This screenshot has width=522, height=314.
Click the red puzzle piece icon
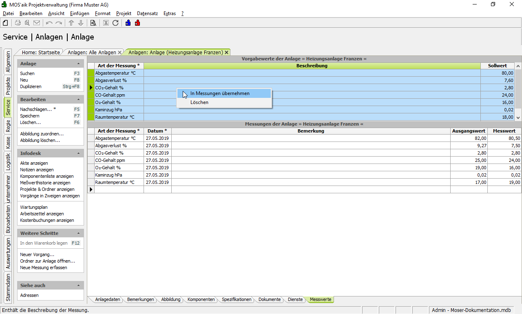pos(137,23)
